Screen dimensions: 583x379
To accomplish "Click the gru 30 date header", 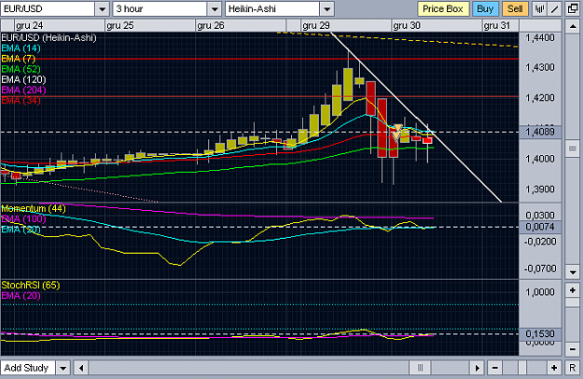I will pos(407,25).
